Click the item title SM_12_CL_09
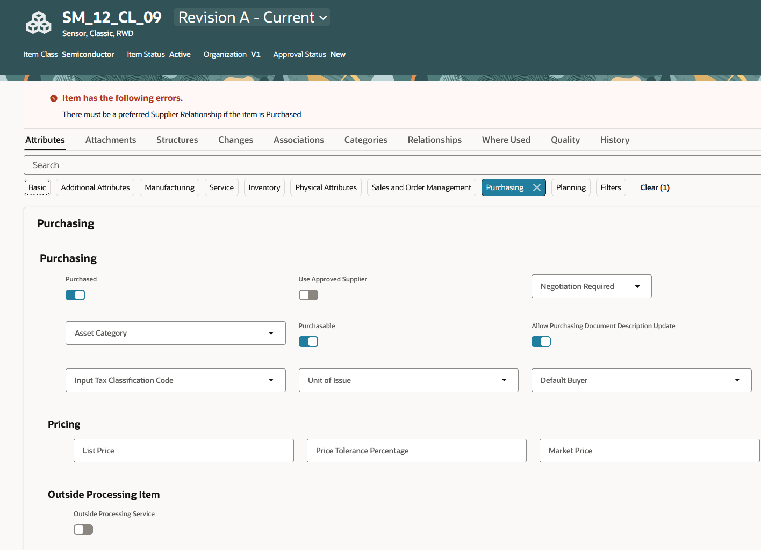Image resolution: width=761 pixels, height=550 pixels. (x=112, y=17)
